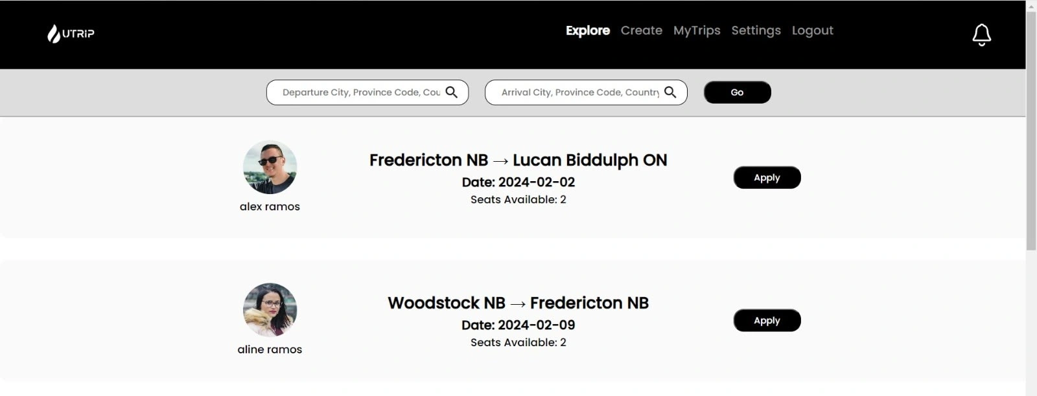This screenshot has height=396, width=1037.
Task: Click the departure search magnifier icon
Action: [452, 93]
